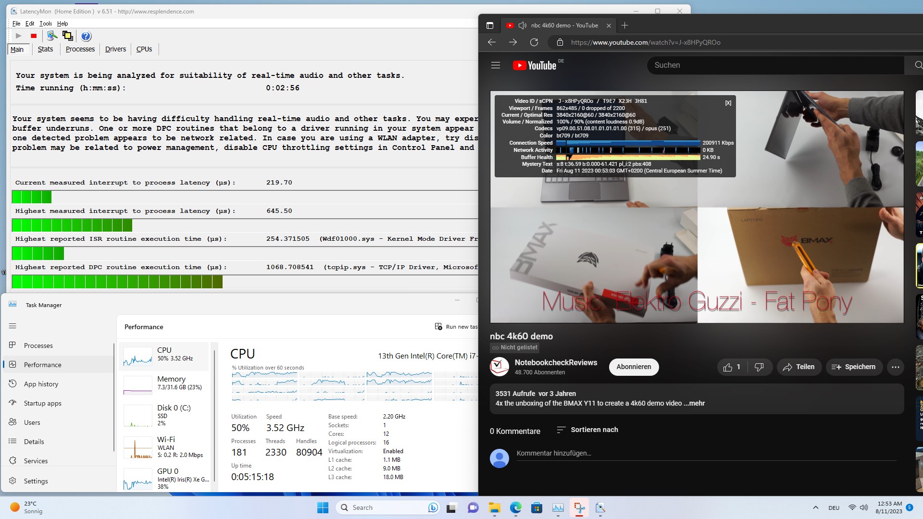Open a new browser tab
The height and width of the screenshot is (519, 923).
(x=624, y=25)
